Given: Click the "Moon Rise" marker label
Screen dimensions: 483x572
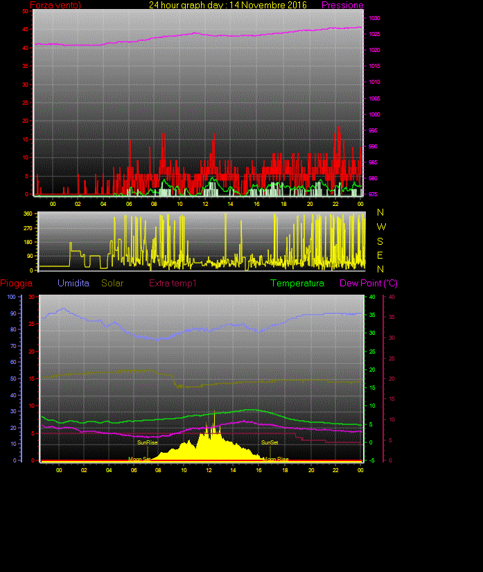Looking at the screenshot, I should [x=276, y=459].
